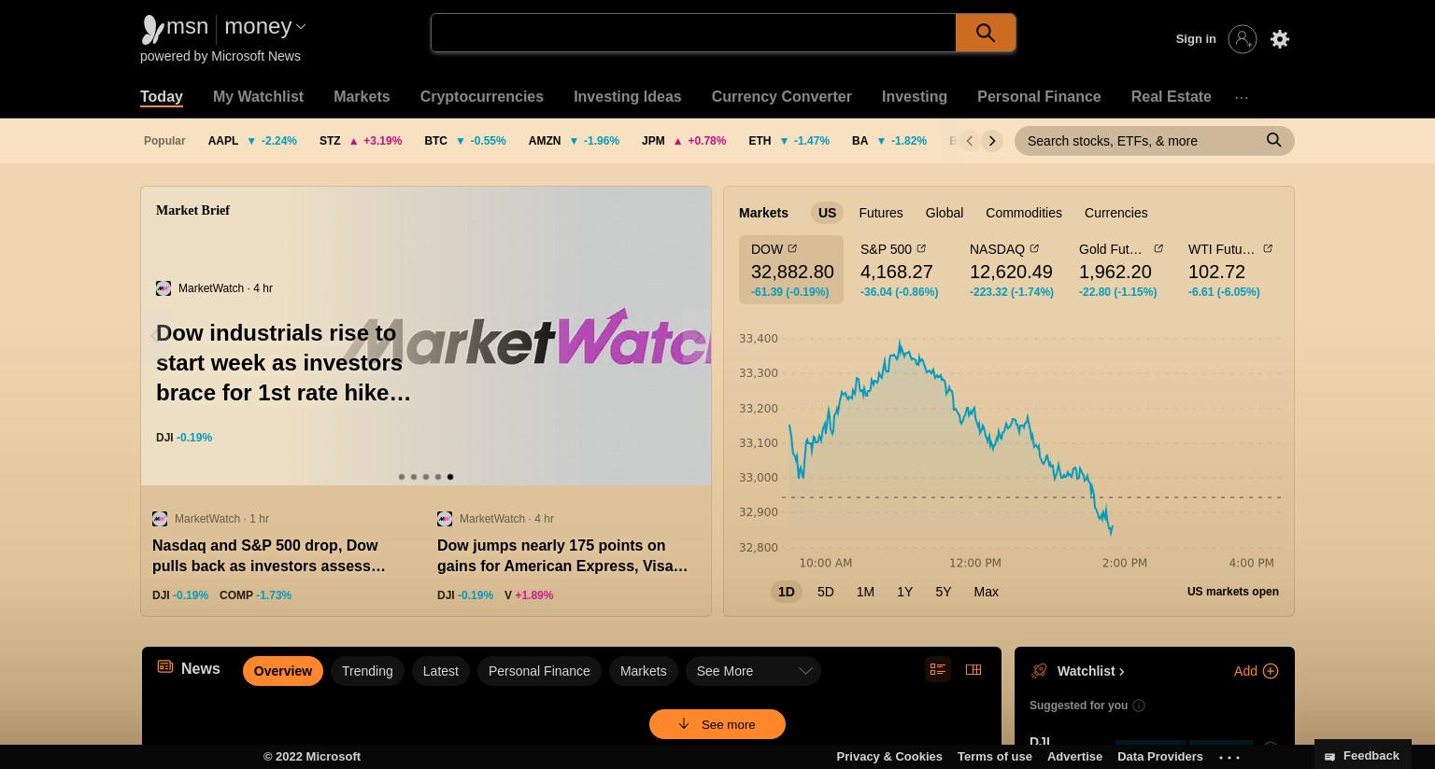
Task: Open the Markets navigation tab
Action: pos(362,97)
